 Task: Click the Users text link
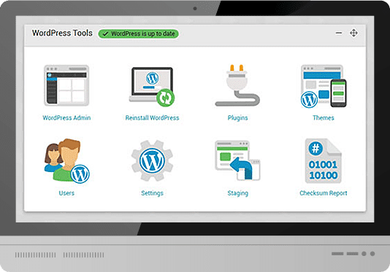pyautogui.click(x=66, y=193)
